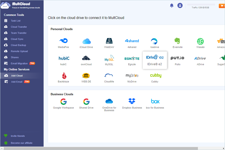Add Wasabi cloud storage
The image size is (225, 150).
click(200, 43)
